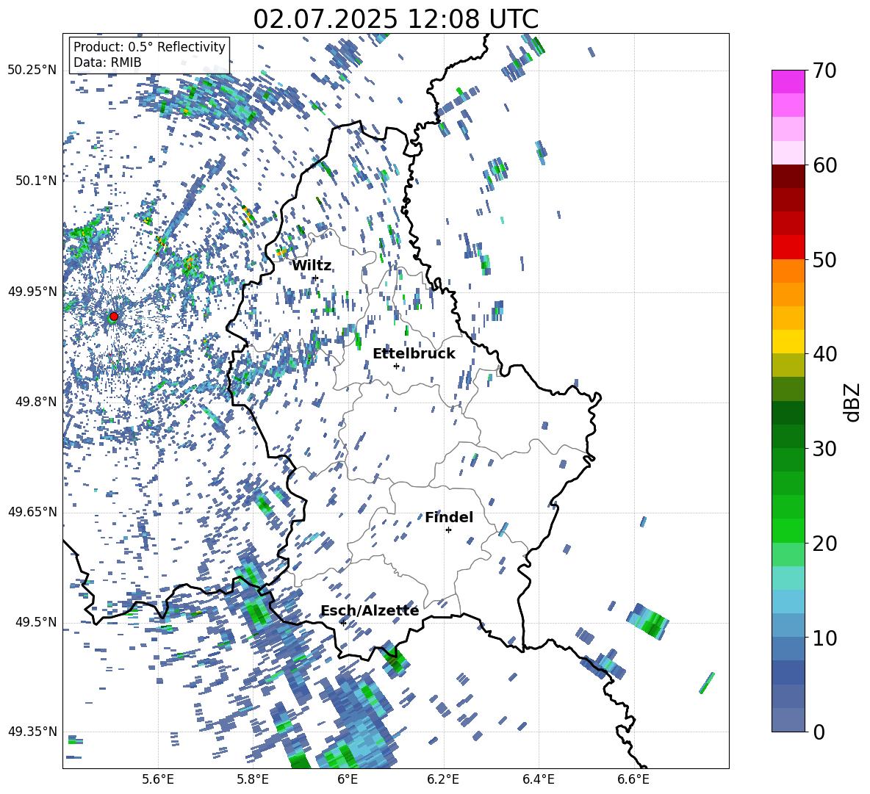
Task: Click the 49.65°N latitude label
Action: 32,511
